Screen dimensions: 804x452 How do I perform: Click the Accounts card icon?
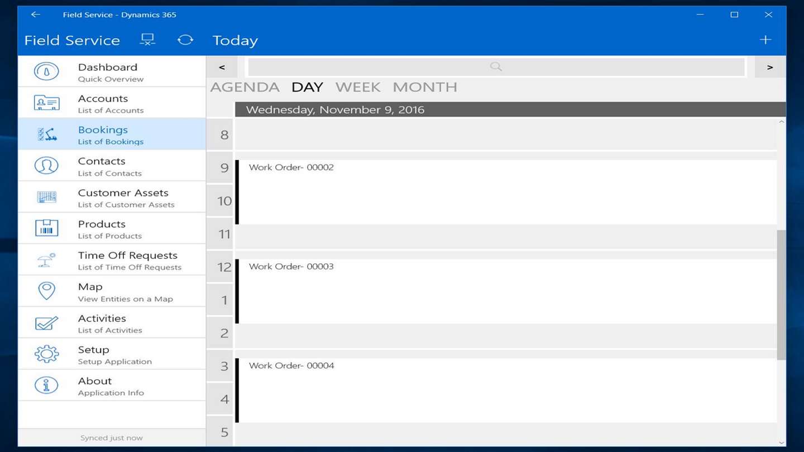tap(46, 103)
